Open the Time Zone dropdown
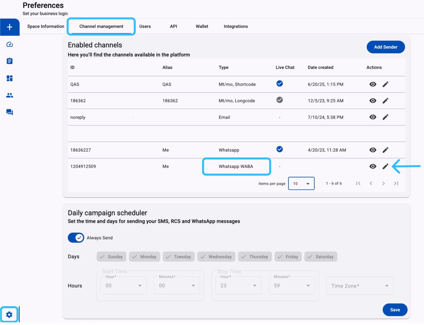Screen dimensions: 424x325 point(360,286)
